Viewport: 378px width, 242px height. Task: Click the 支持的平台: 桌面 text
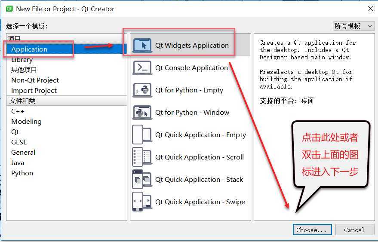point(287,101)
